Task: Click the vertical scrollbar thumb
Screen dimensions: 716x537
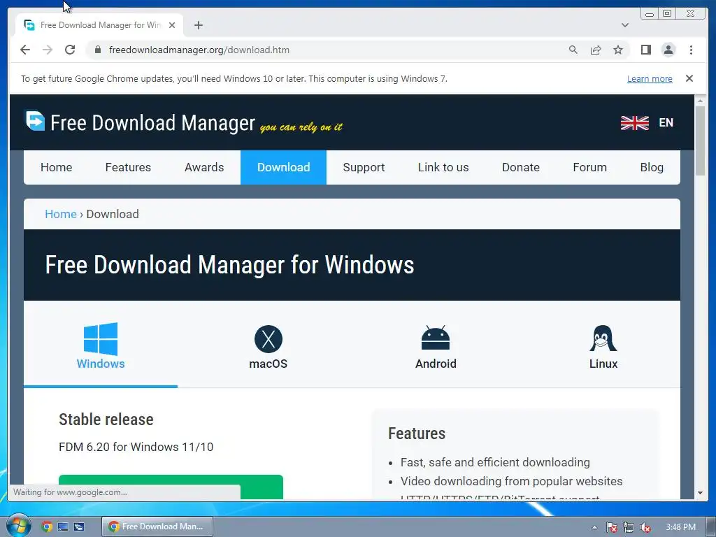Action: pyautogui.click(x=700, y=141)
